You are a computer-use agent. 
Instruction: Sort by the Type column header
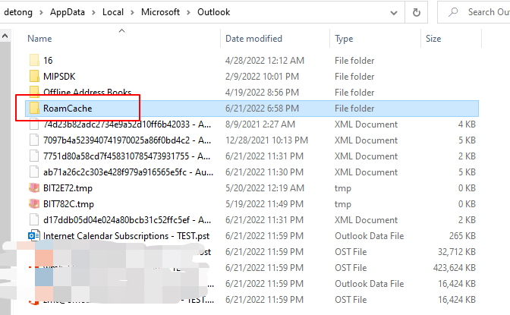pyautogui.click(x=344, y=38)
